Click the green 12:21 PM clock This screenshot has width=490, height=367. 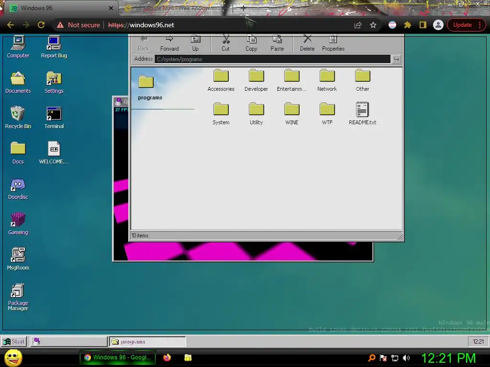pos(448,358)
